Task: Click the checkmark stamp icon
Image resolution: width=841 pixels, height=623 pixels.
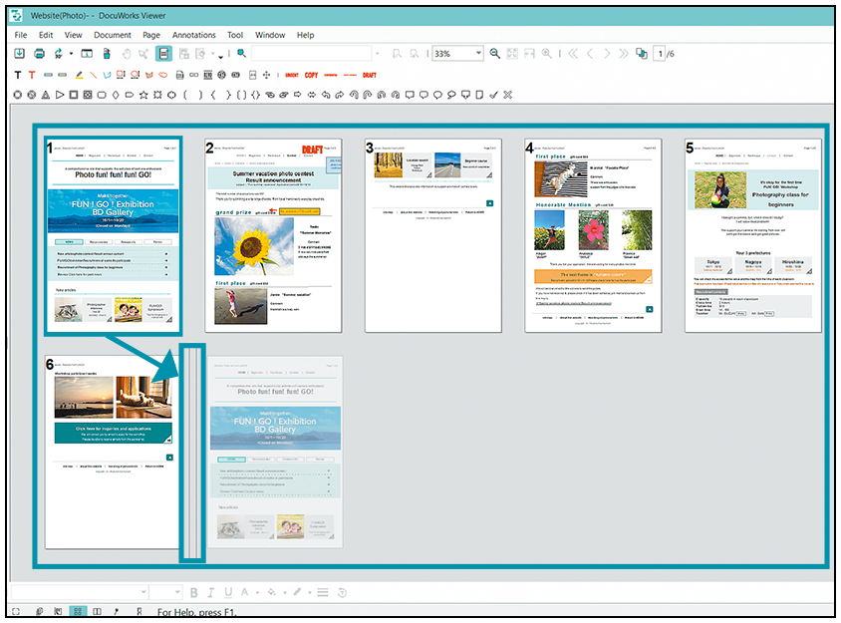Action: 493,95
